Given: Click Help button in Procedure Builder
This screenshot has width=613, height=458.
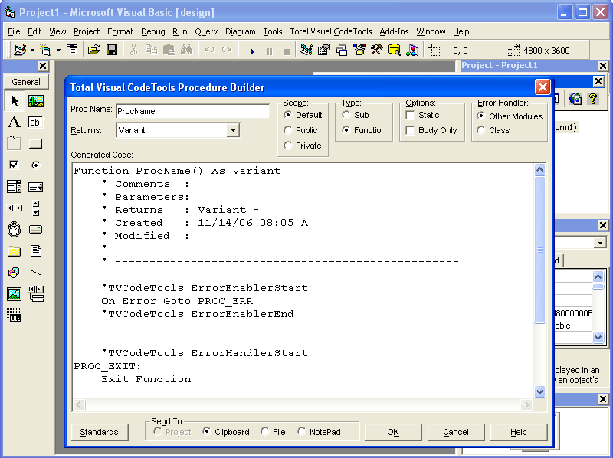Looking at the screenshot, I should coord(519,432).
